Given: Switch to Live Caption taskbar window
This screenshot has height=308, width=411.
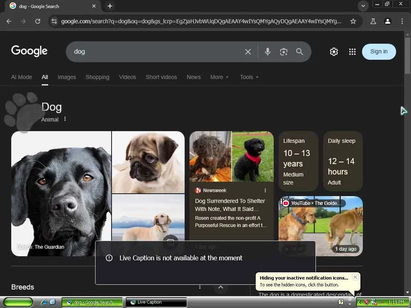Looking at the screenshot, I should tap(156, 302).
